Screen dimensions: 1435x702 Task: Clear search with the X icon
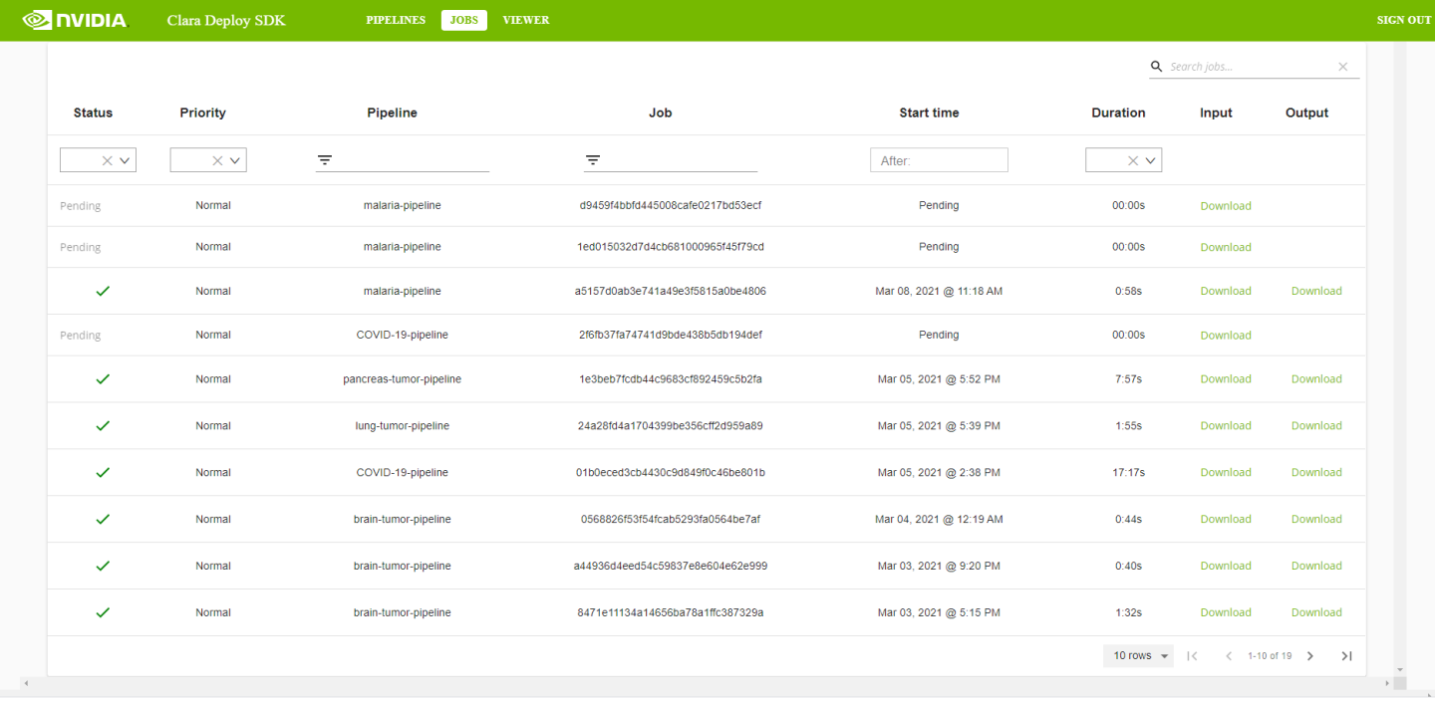point(1342,67)
